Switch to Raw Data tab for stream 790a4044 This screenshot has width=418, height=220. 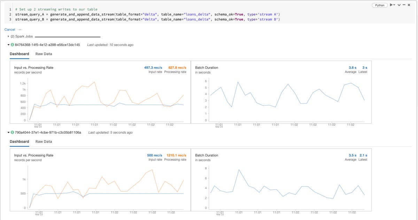(x=44, y=141)
